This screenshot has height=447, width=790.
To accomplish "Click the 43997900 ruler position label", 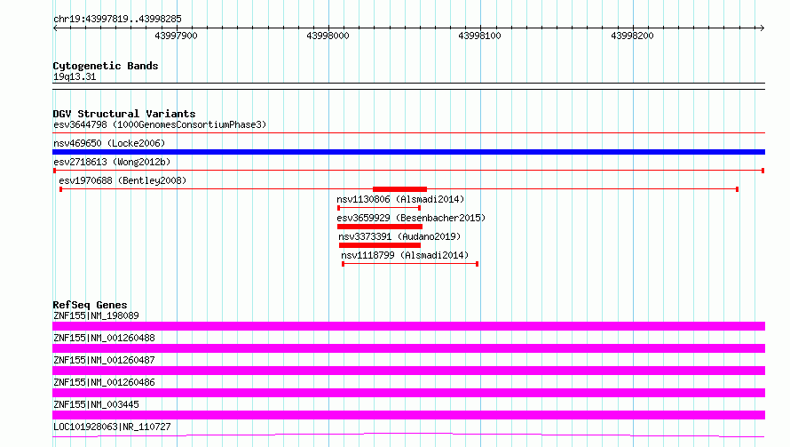I will point(176,36).
